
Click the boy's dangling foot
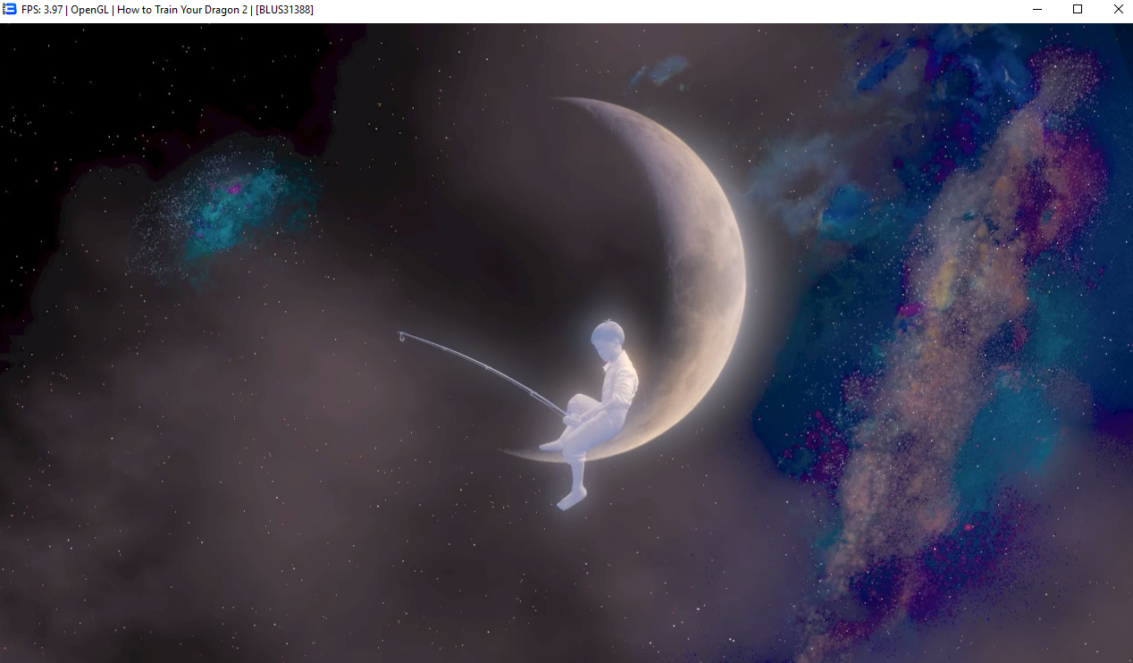click(569, 499)
